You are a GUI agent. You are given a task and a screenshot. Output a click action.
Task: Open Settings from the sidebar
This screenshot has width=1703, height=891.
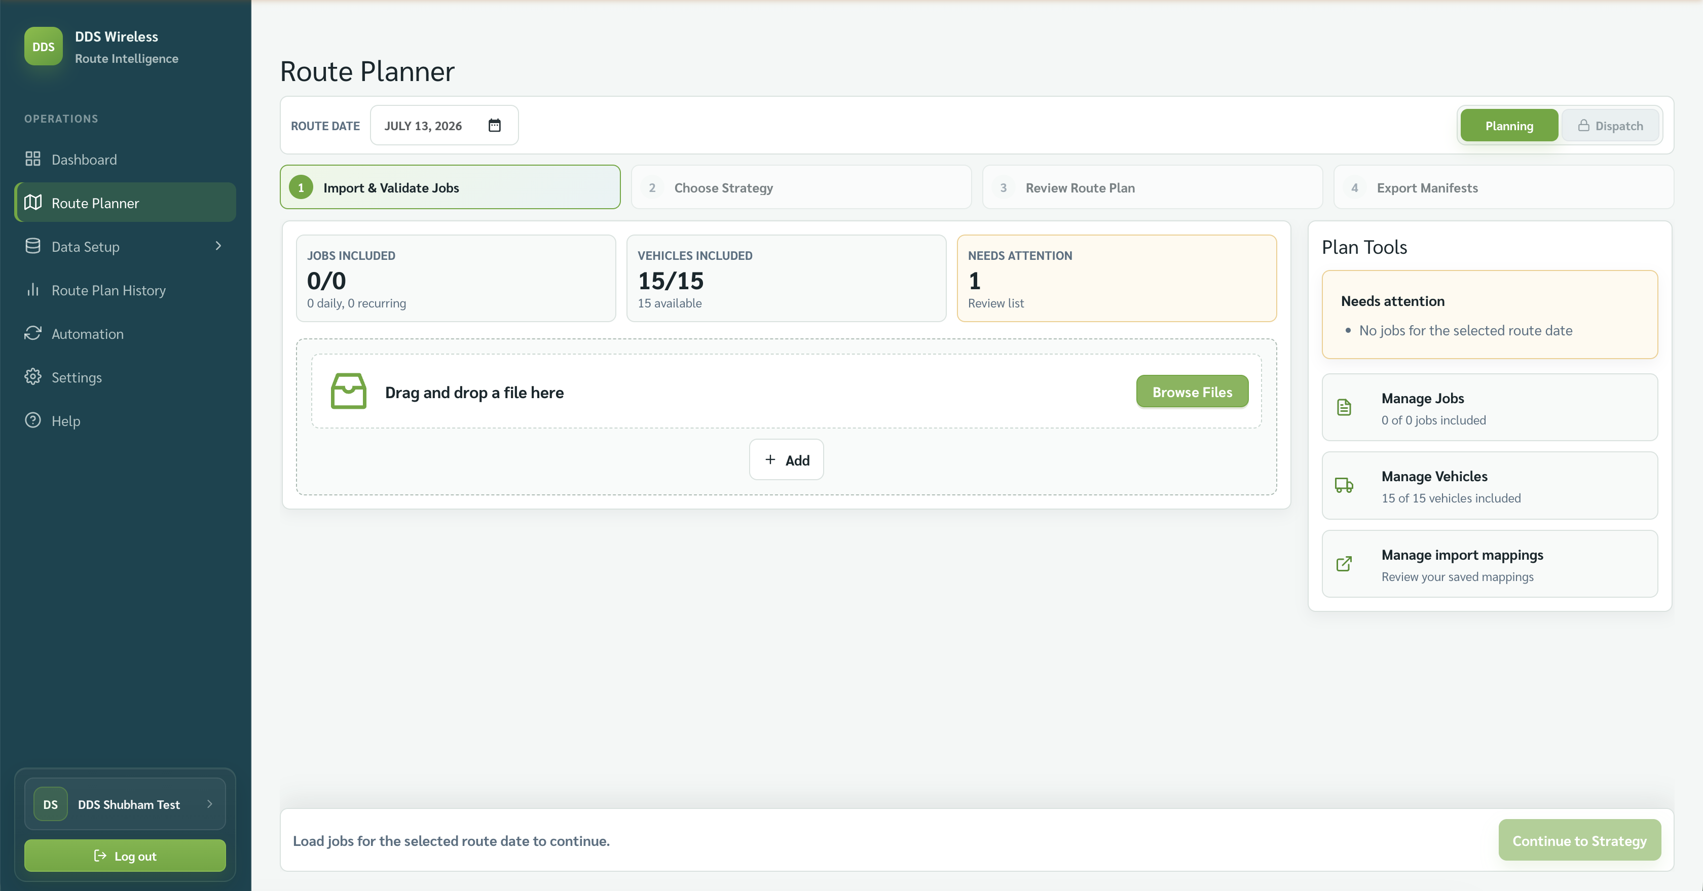pos(125,376)
